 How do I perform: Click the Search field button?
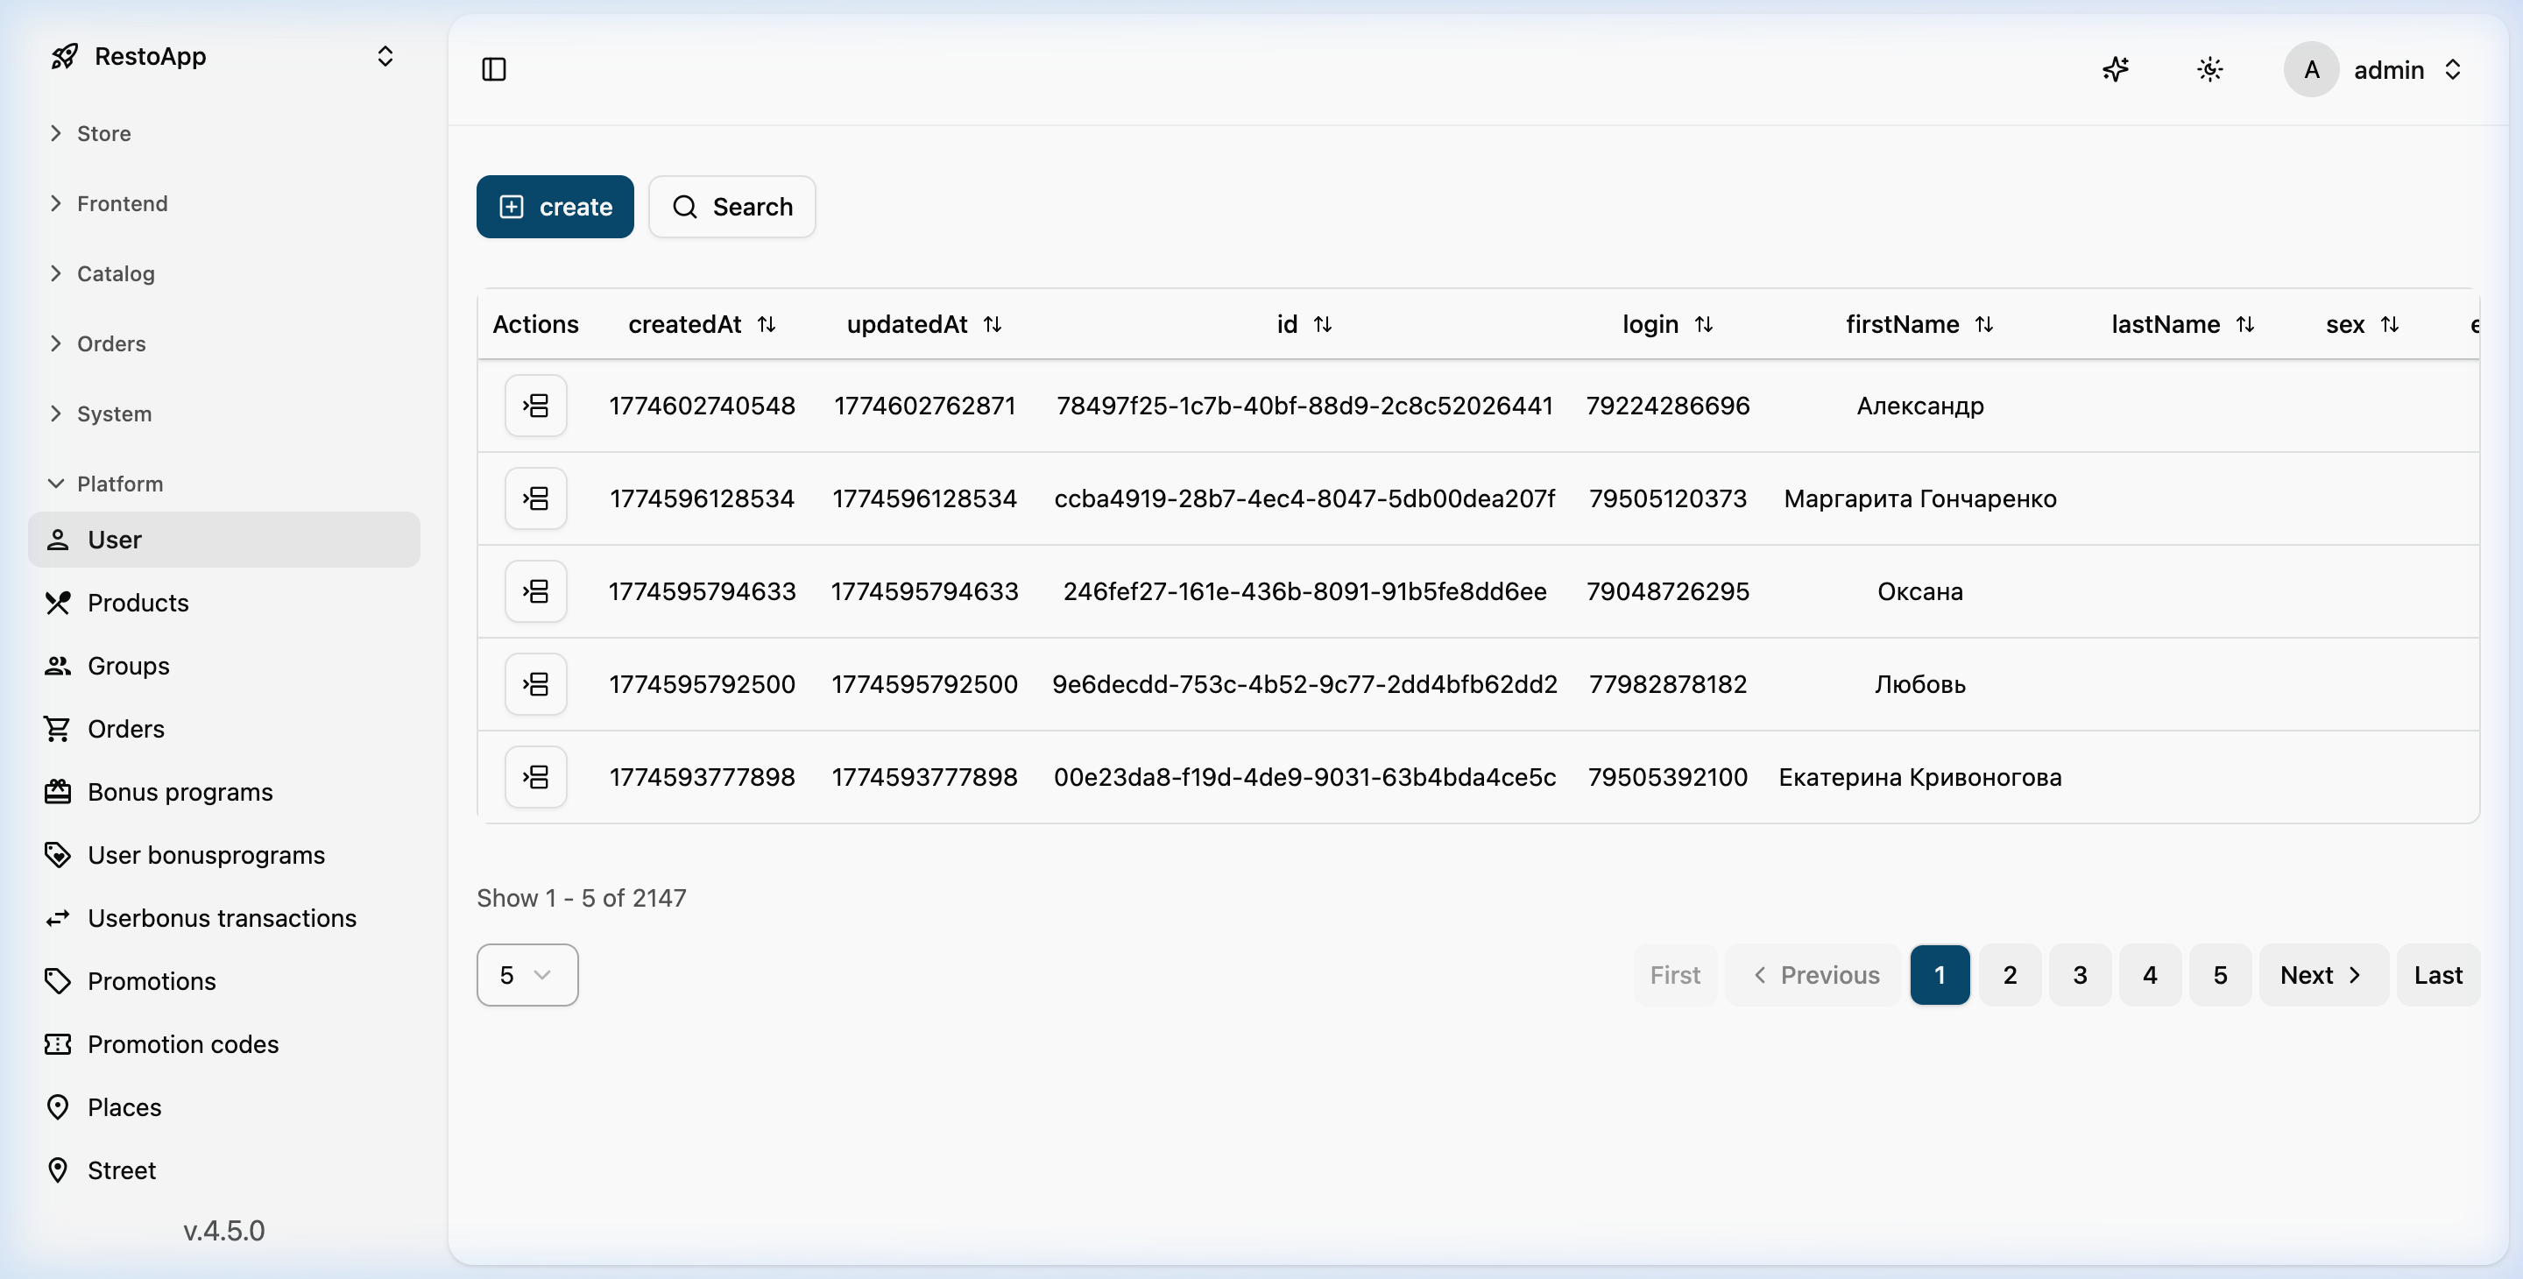[731, 207]
